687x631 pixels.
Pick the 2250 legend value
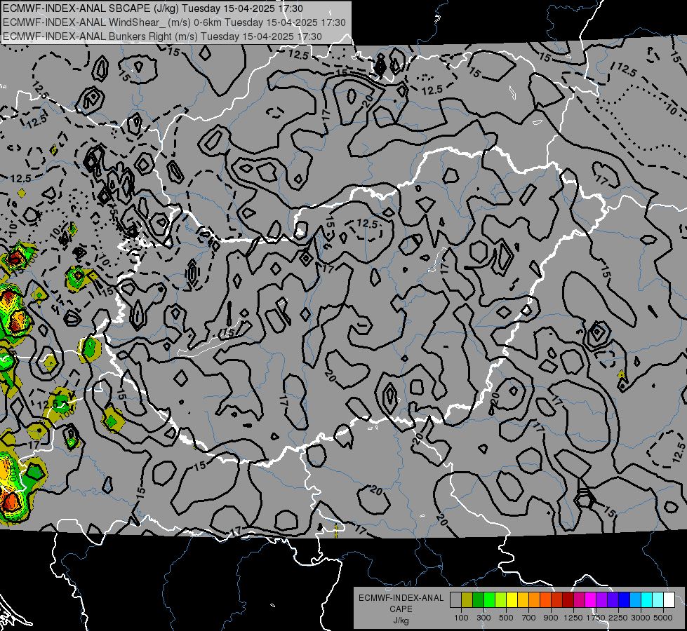click(x=618, y=618)
